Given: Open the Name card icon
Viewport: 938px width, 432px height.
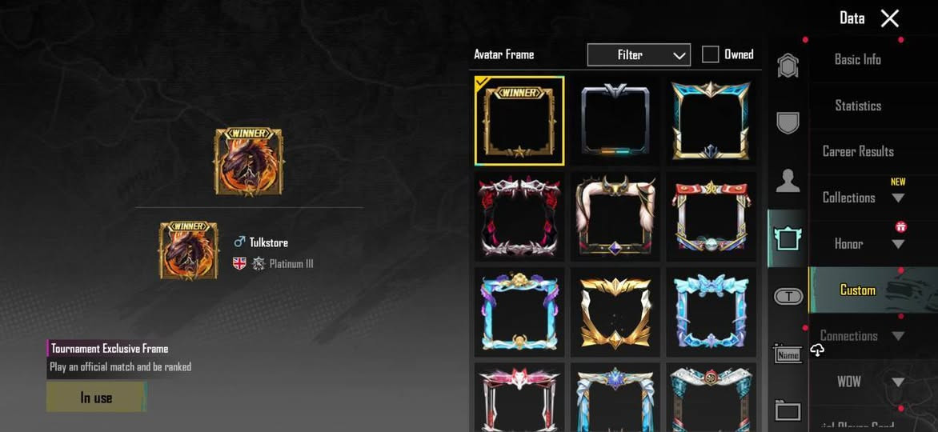Looking at the screenshot, I should click(x=788, y=354).
